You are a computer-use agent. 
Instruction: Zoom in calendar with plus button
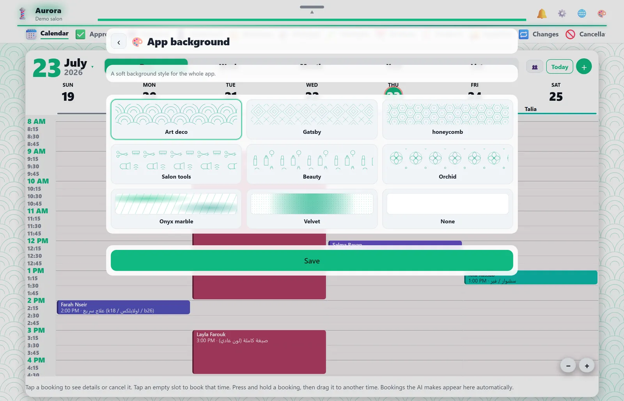[587, 366]
